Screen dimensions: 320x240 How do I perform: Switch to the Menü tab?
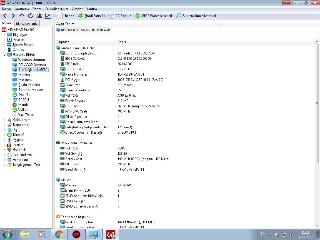(7, 23)
